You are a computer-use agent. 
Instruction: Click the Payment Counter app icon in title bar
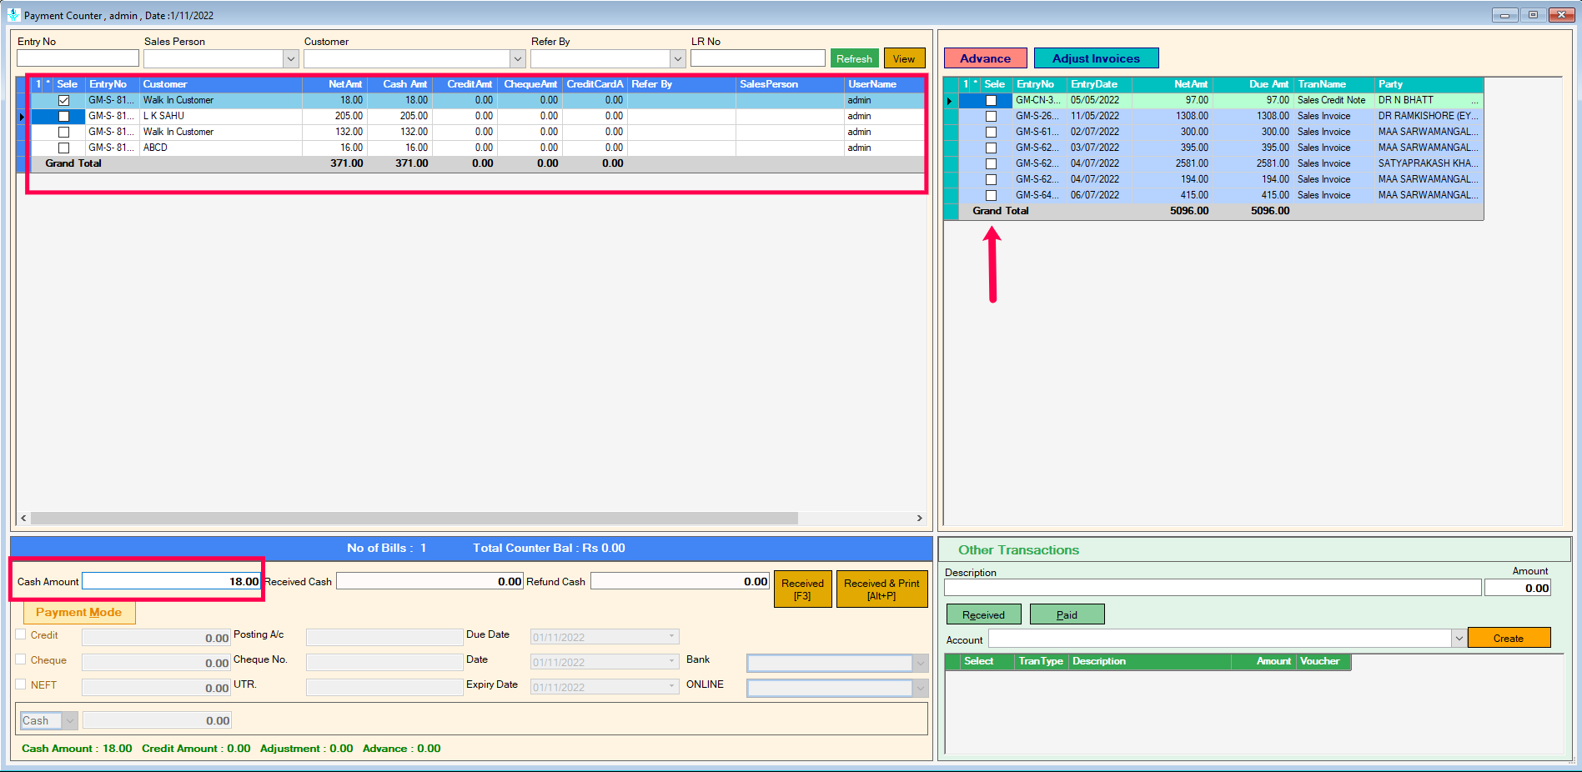tap(13, 15)
